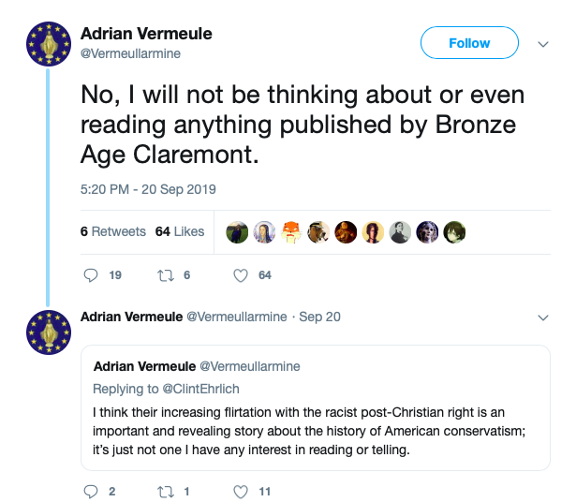
Task: Follow Adrian Vermeule
Action: [x=469, y=43]
